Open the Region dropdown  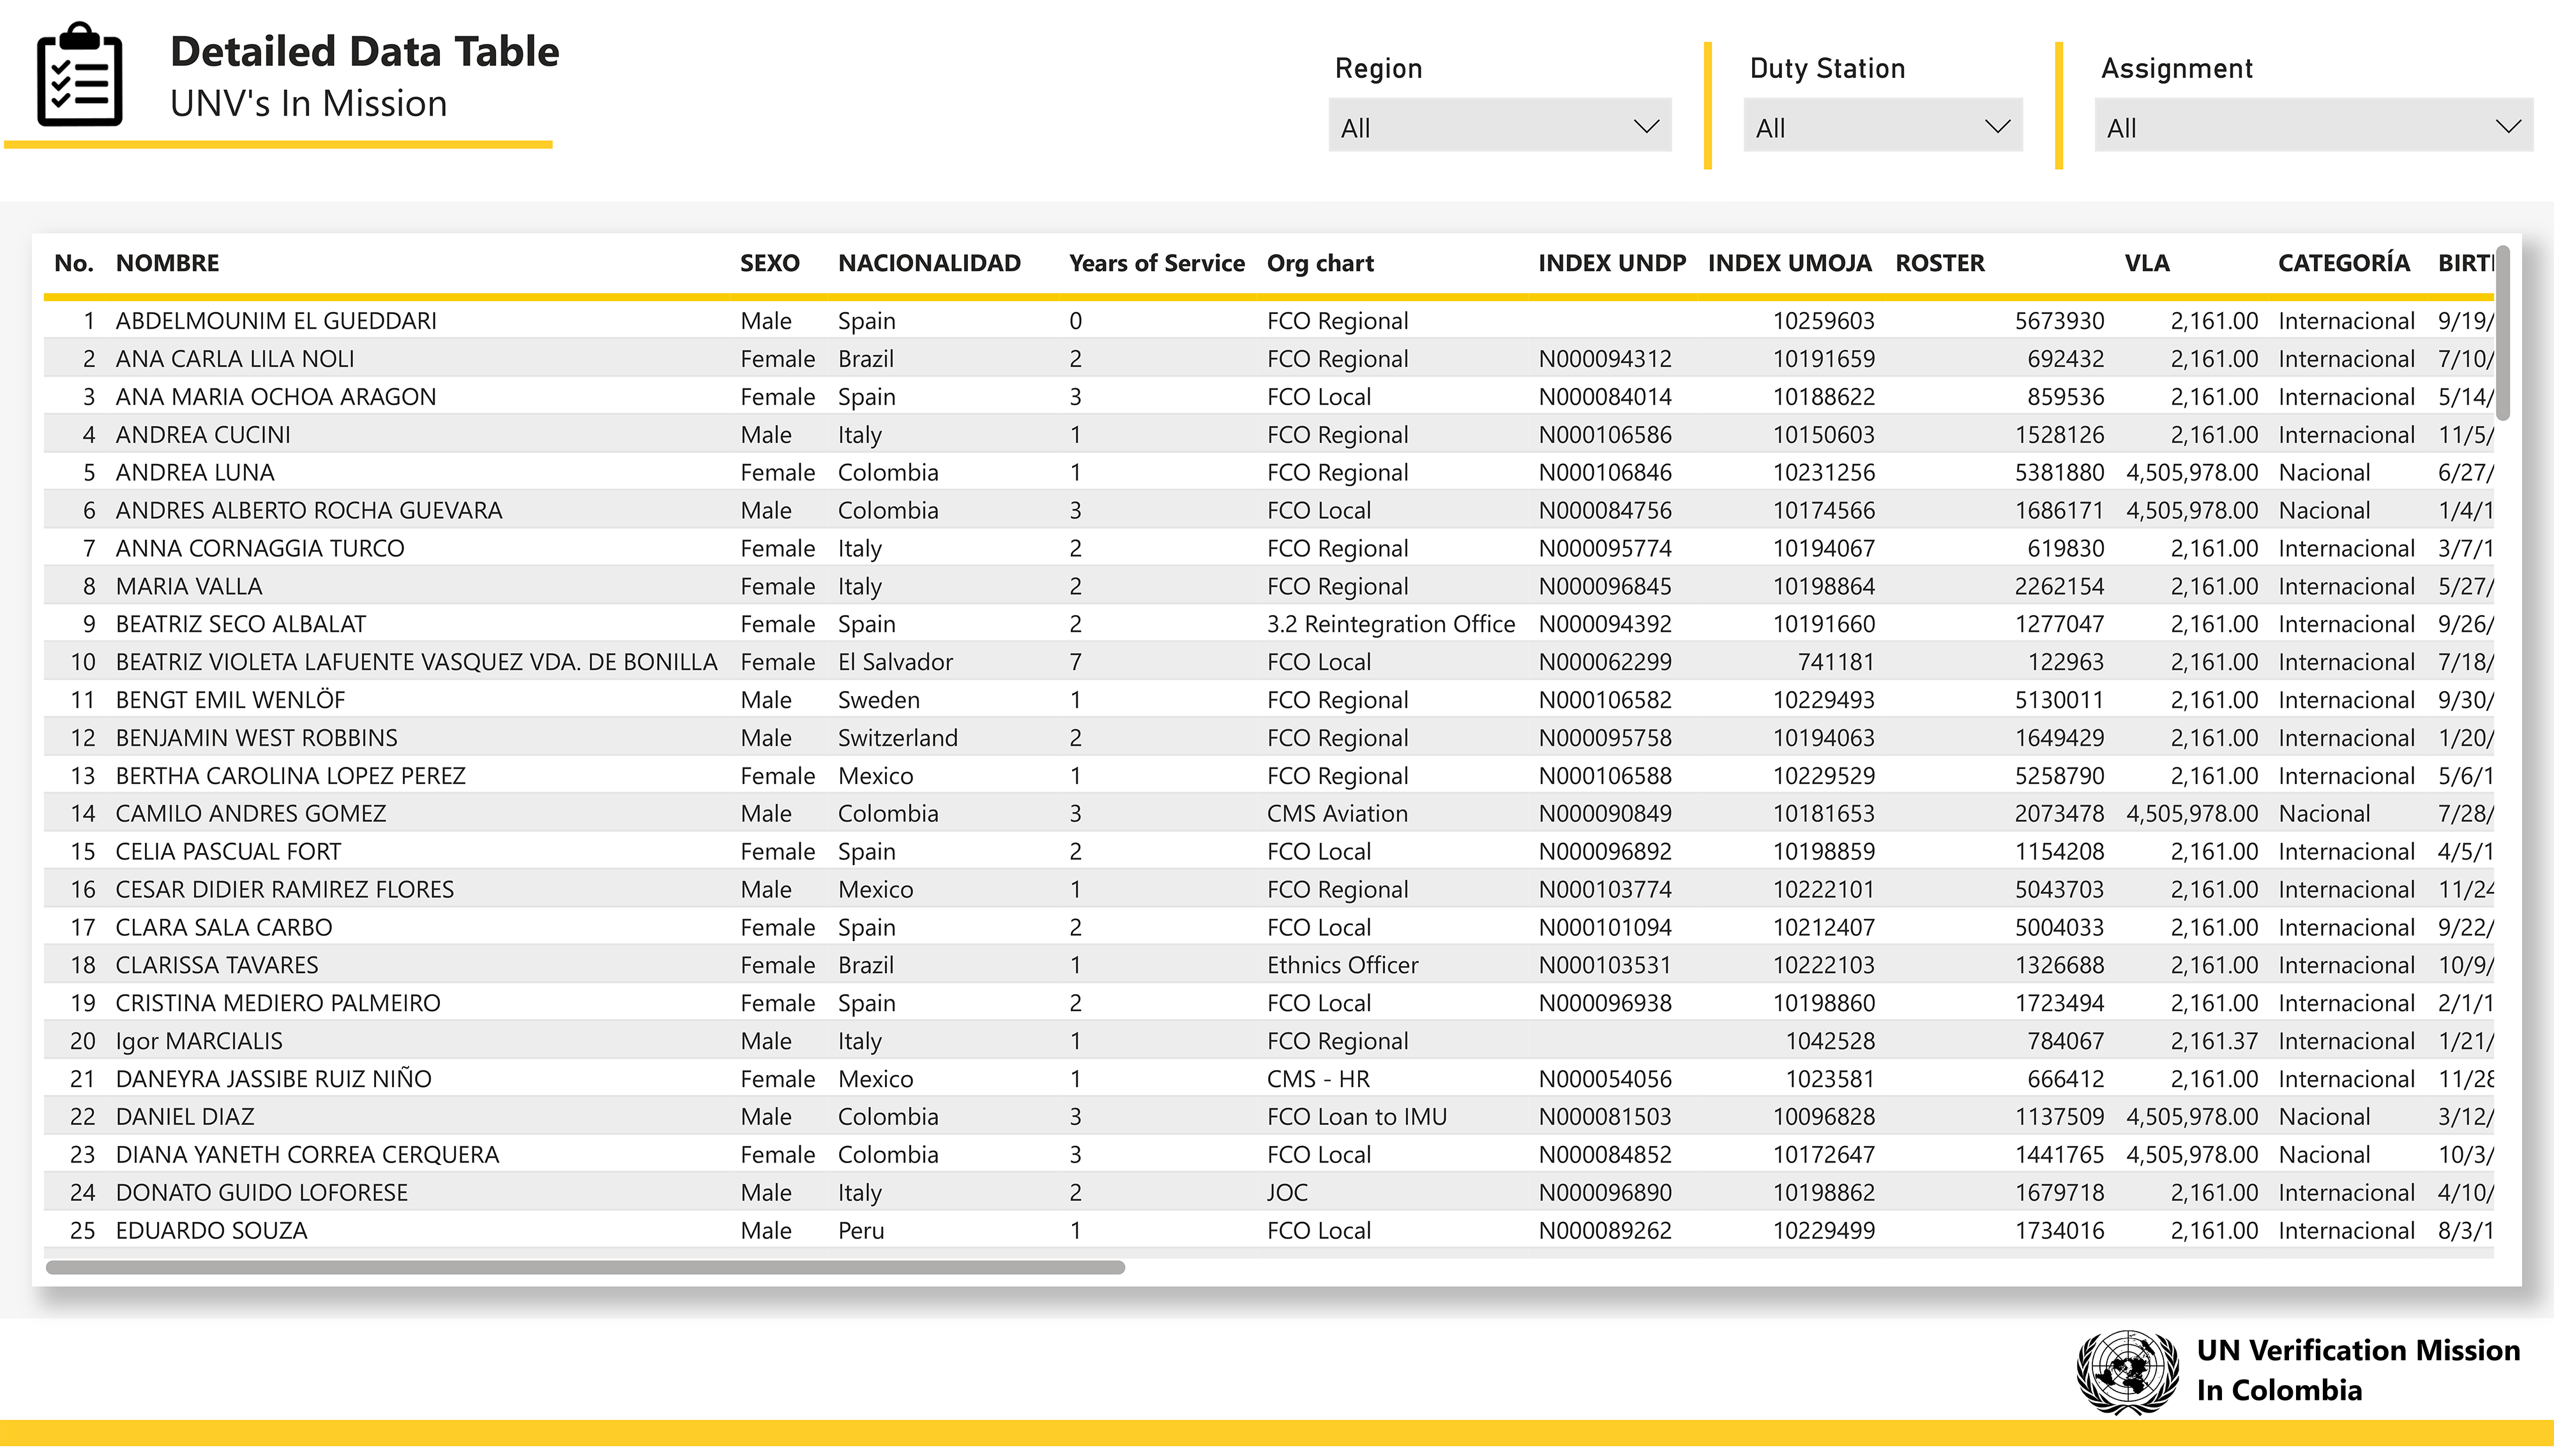coord(1499,127)
